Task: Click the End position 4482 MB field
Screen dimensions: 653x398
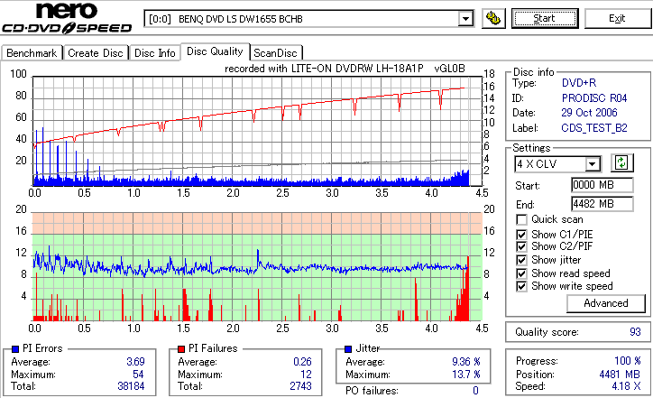Action: (x=602, y=204)
